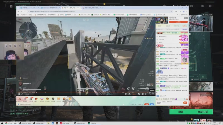Open OBS from the taskbar
This screenshot has height=125, width=223.
click(x=25, y=123)
